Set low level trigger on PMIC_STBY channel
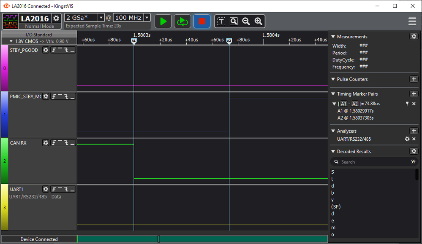The width and height of the screenshot is (422, 244). [x=72, y=97]
